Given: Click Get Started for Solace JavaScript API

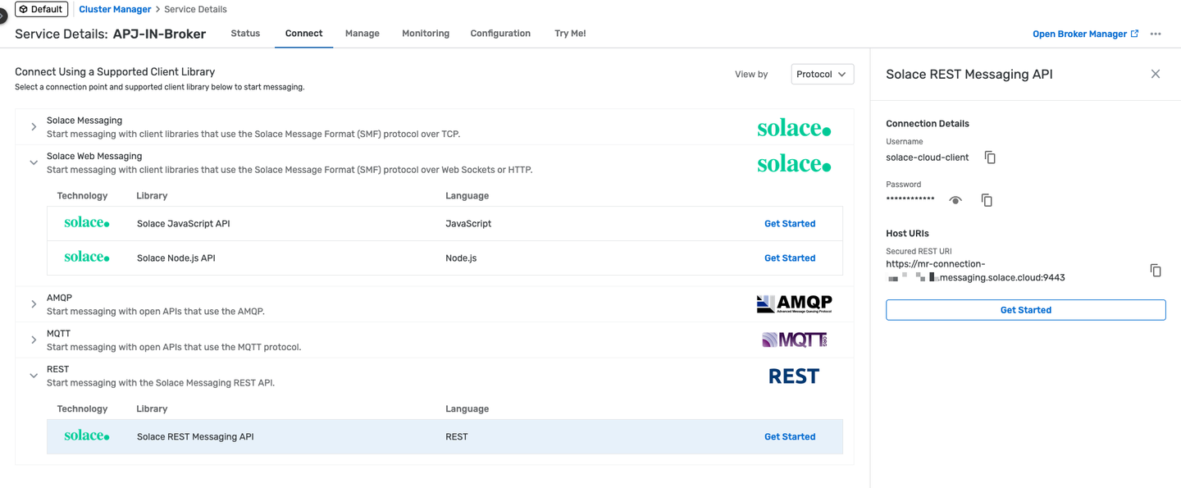Looking at the screenshot, I should pyautogui.click(x=790, y=223).
